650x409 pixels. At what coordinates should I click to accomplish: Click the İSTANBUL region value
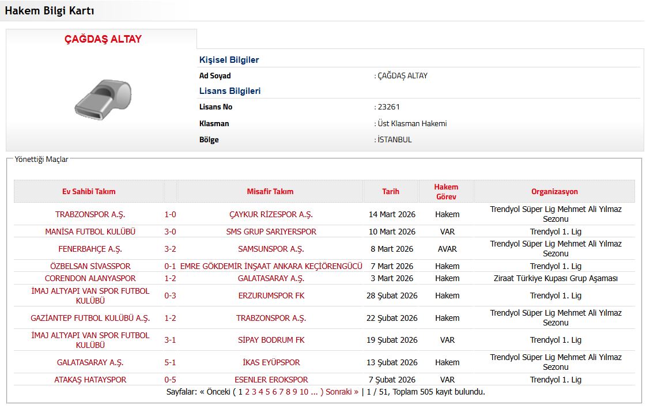pos(395,139)
